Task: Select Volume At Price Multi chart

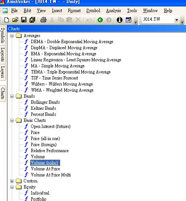Action: click(x=51, y=175)
